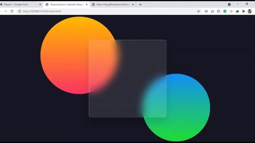Click the frosted glass card in page

[x=127, y=79]
